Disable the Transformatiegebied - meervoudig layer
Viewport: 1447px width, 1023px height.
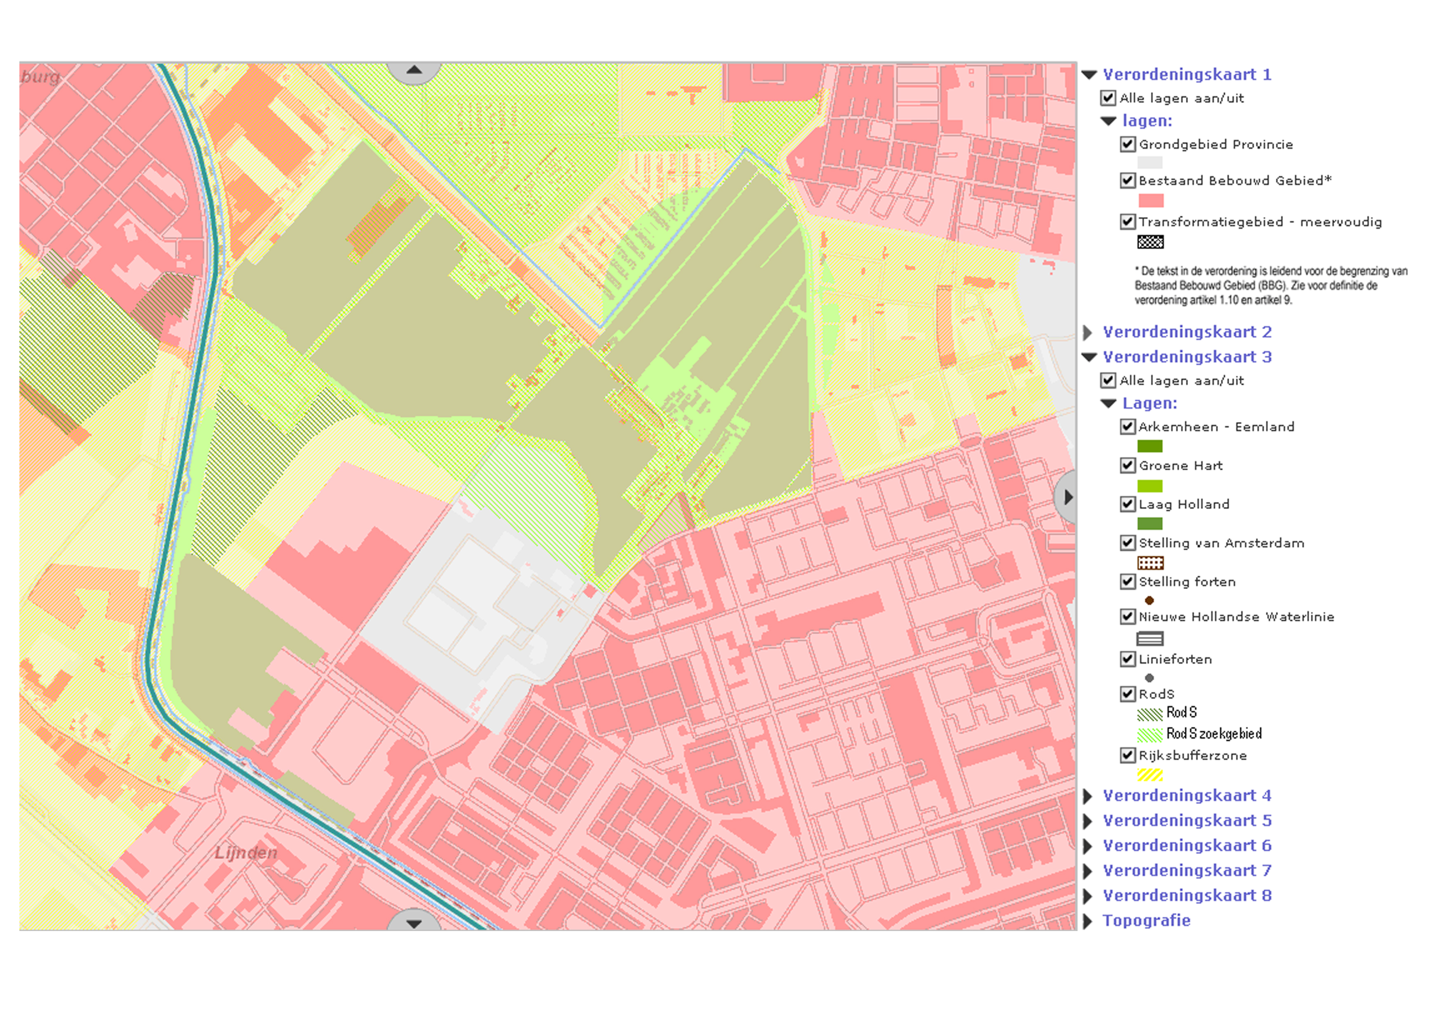pos(1127,222)
